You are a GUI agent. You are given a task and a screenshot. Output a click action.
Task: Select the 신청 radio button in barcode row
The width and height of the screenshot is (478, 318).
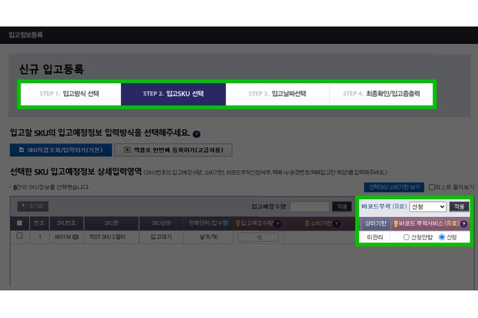(x=442, y=237)
